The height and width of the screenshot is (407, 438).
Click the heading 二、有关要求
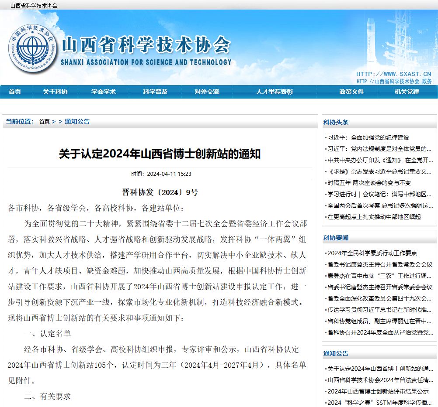[48, 397]
